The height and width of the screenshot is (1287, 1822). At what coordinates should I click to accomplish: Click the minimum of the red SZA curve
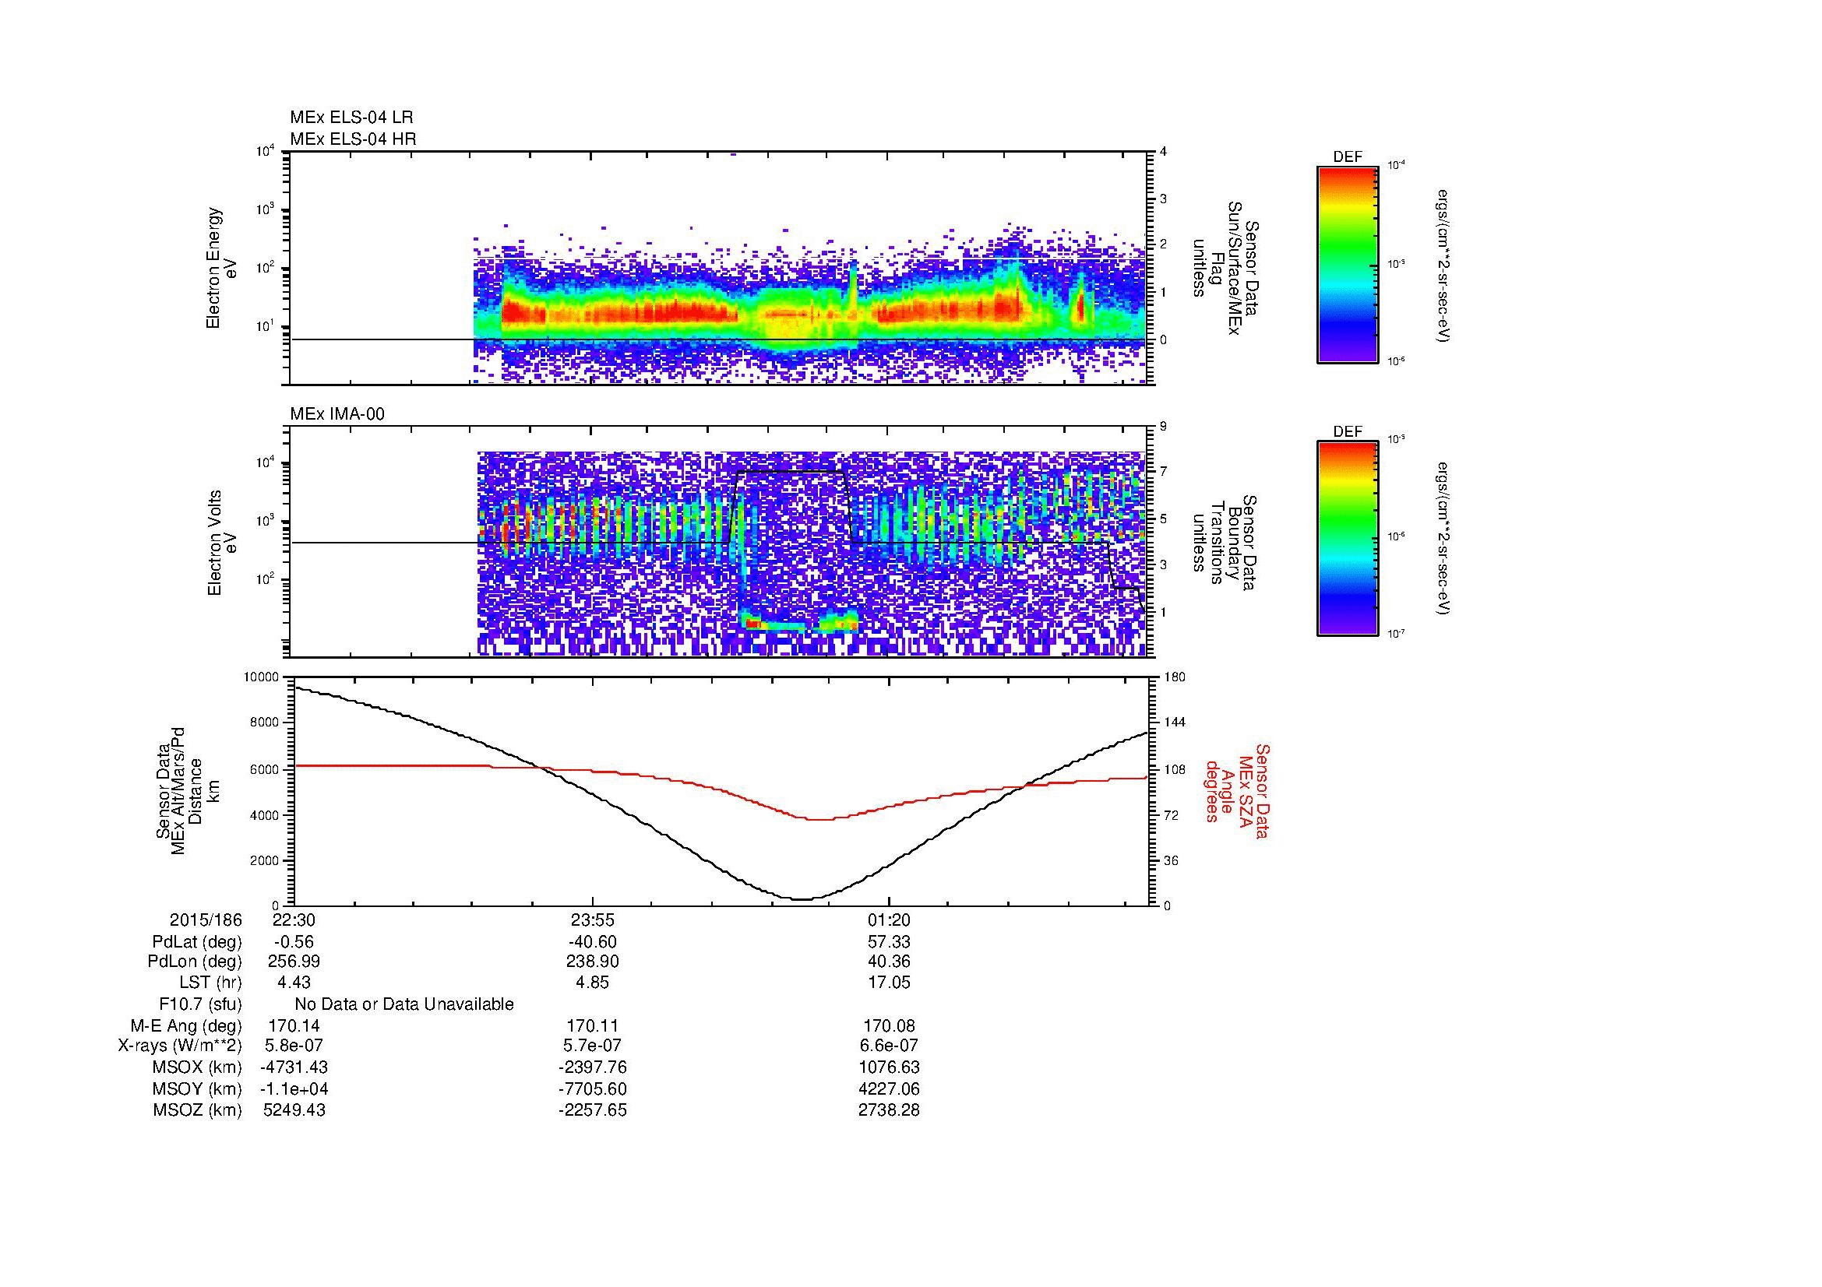coord(819,819)
